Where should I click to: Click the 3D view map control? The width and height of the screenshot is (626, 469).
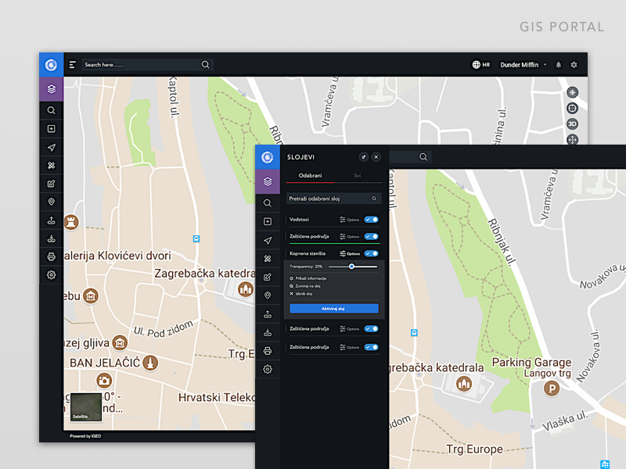(x=572, y=124)
